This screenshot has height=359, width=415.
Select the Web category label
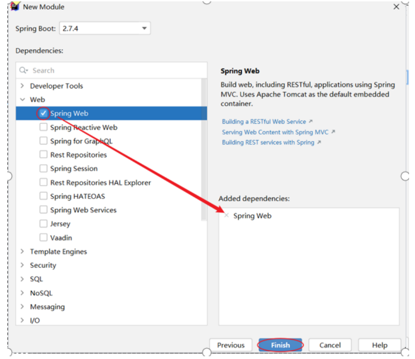(37, 99)
